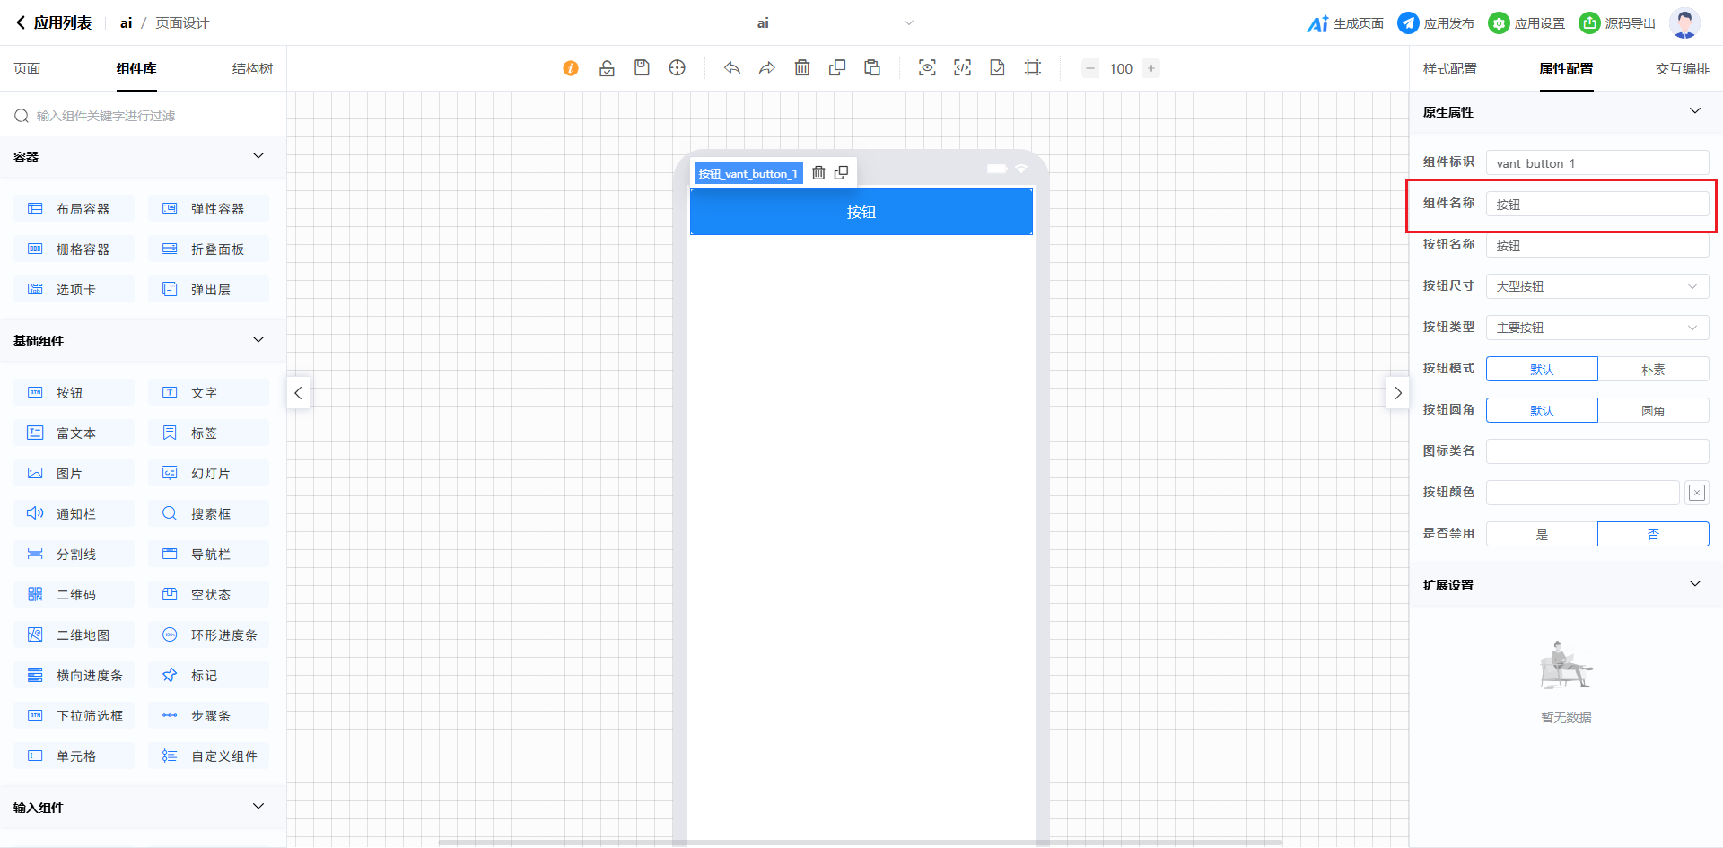
Task: Set button corner to 圆角
Action: click(1653, 411)
